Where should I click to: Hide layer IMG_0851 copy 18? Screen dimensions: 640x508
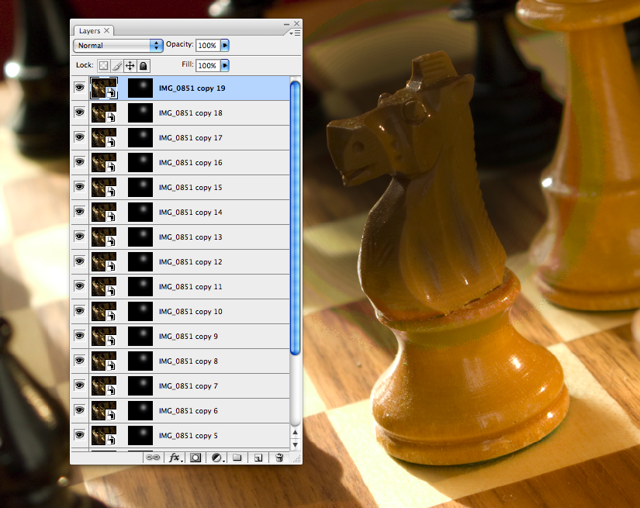(80, 112)
